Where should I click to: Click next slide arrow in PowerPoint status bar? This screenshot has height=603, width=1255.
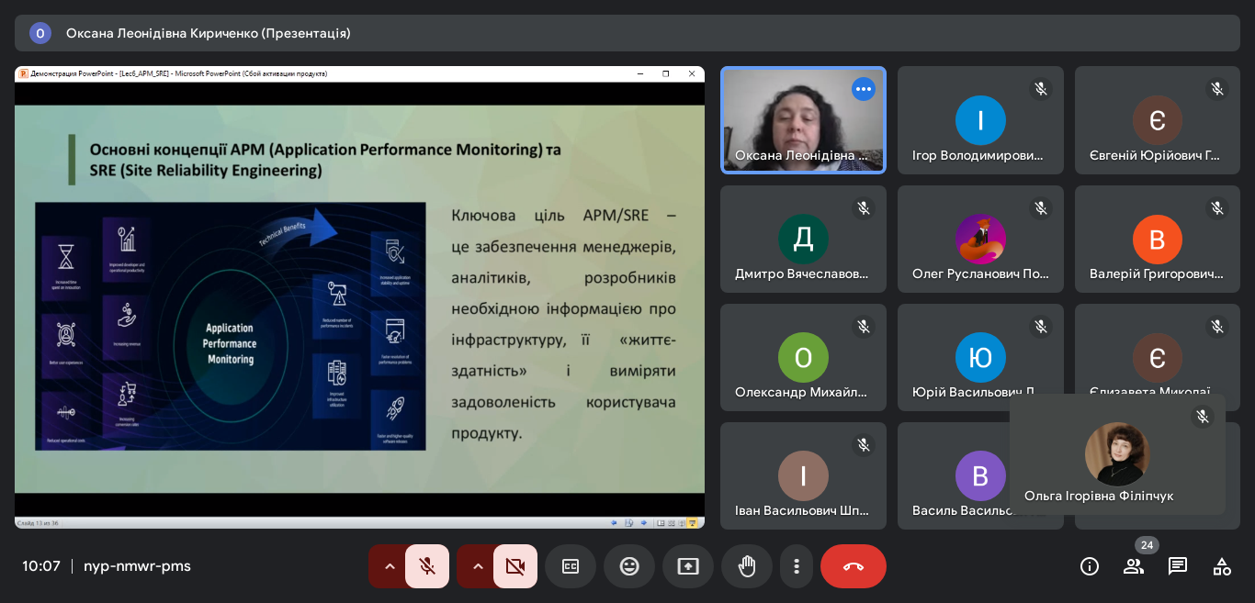(643, 523)
